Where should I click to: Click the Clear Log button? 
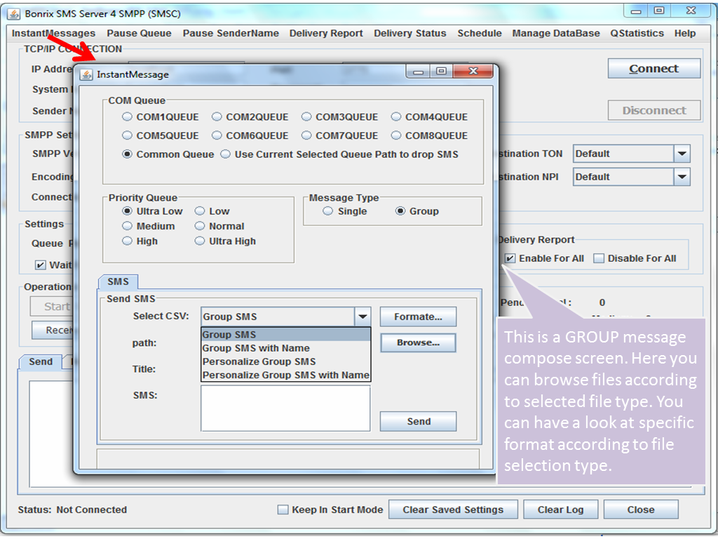(560, 510)
